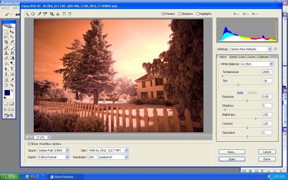Click the Tint slider handle
Image resolution: width=288 pixels, height=180 pixels.
tap(238, 85)
